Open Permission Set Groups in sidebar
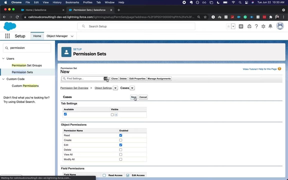 [x=27, y=65]
